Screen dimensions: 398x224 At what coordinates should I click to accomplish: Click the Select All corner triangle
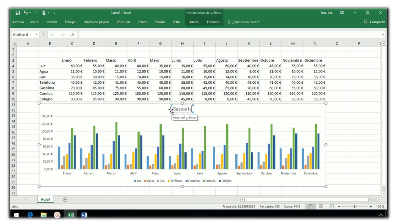14,44
